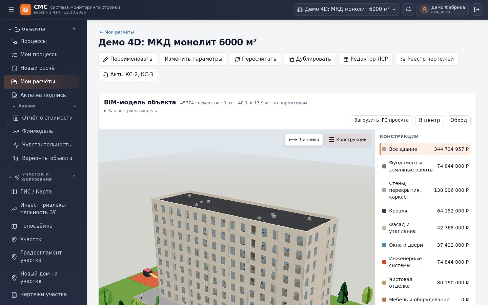Click the logout icon
Viewport: 488px width, 305px height.
[477, 9]
